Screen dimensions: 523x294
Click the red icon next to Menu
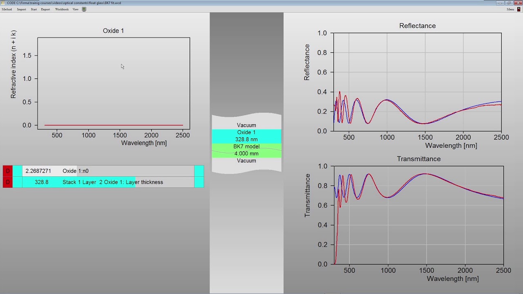click(519, 9)
